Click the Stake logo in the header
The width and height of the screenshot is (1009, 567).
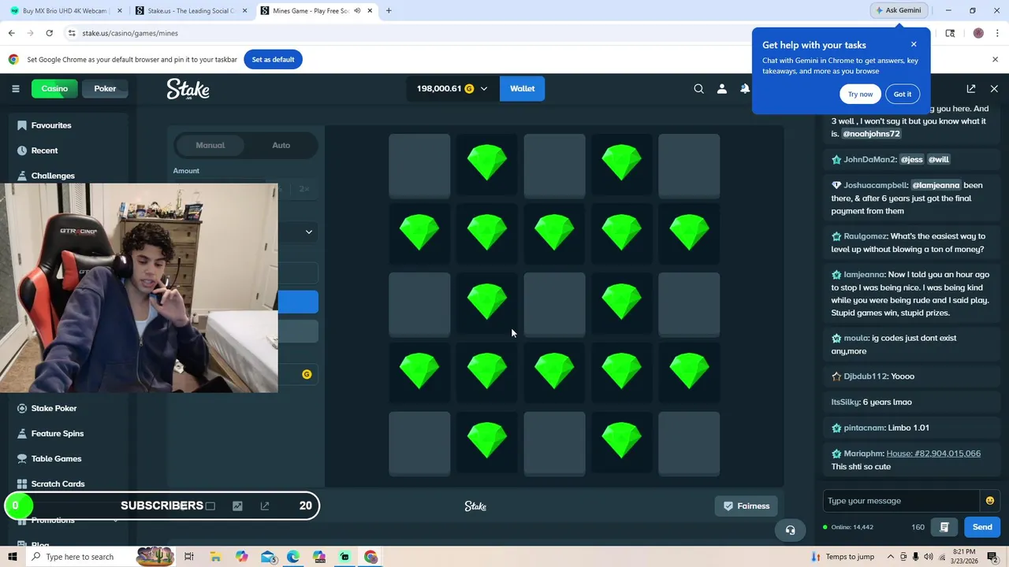click(x=188, y=89)
